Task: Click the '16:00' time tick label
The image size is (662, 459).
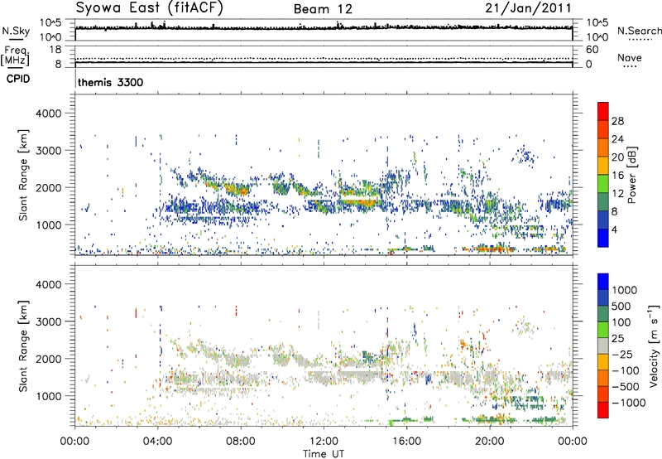Action: click(x=406, y=442)
